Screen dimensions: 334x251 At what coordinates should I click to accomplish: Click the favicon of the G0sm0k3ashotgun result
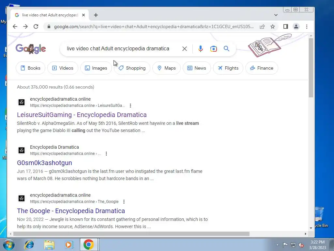pyautogui.click(x=21, y=150)
